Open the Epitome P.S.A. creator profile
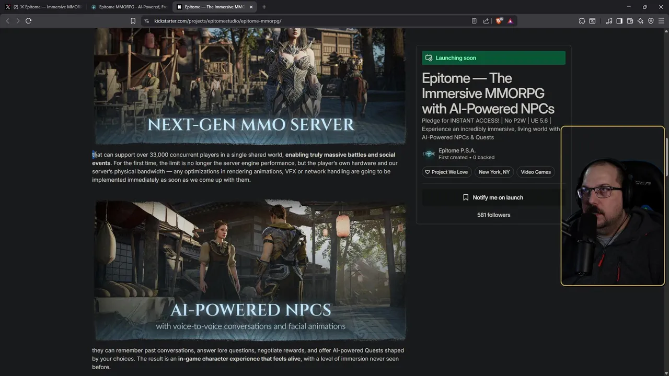The width and height of the screenshot is (669, 376). click(x=457, y=150)
